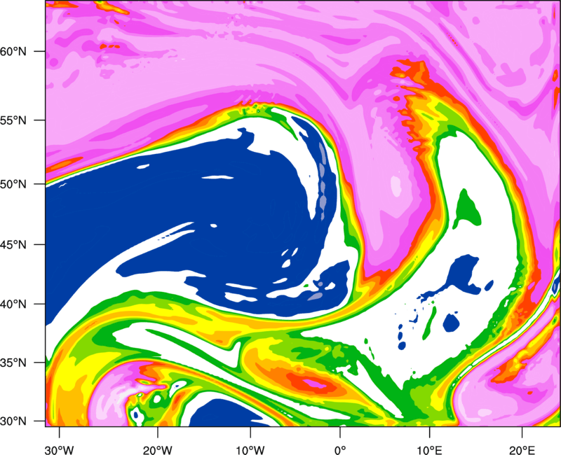Screen dimensions: 561x455
Task: Click the 30°W longitude label
Action: 60,449
